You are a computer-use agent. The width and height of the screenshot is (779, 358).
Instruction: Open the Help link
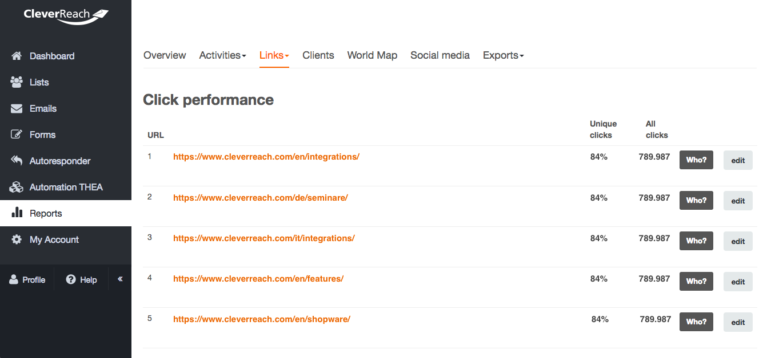tap(81, 280)
